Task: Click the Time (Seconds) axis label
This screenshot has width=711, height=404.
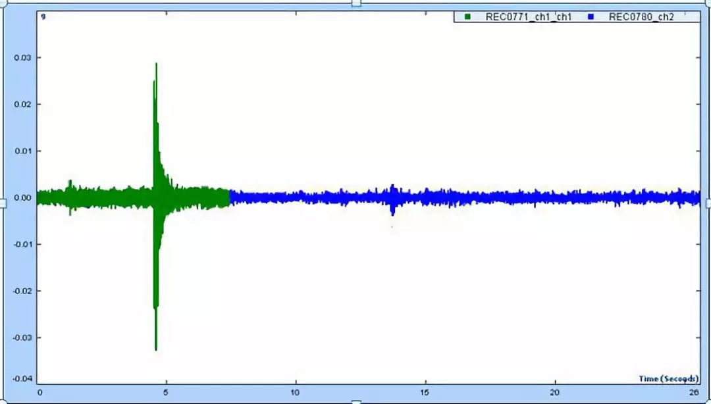Action: (668, 378)
